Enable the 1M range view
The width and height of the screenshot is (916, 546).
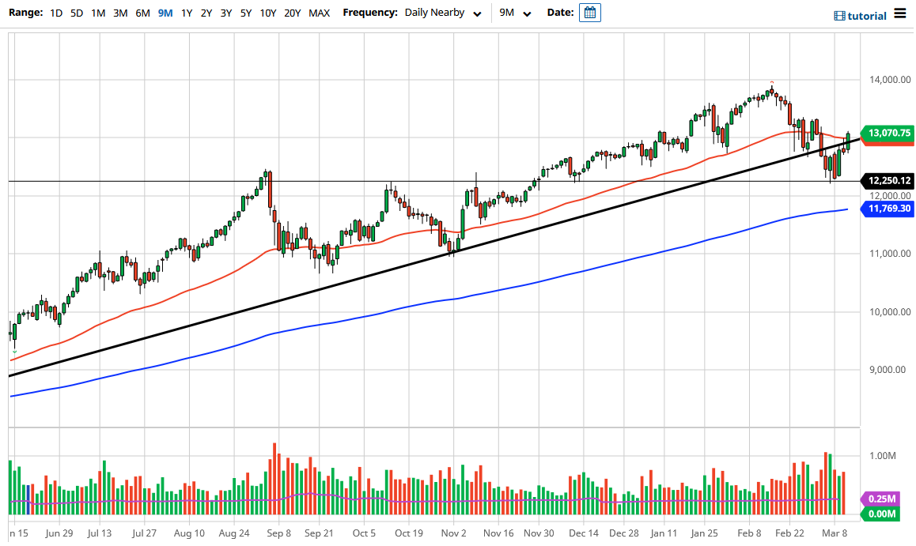tap(97, 13)
